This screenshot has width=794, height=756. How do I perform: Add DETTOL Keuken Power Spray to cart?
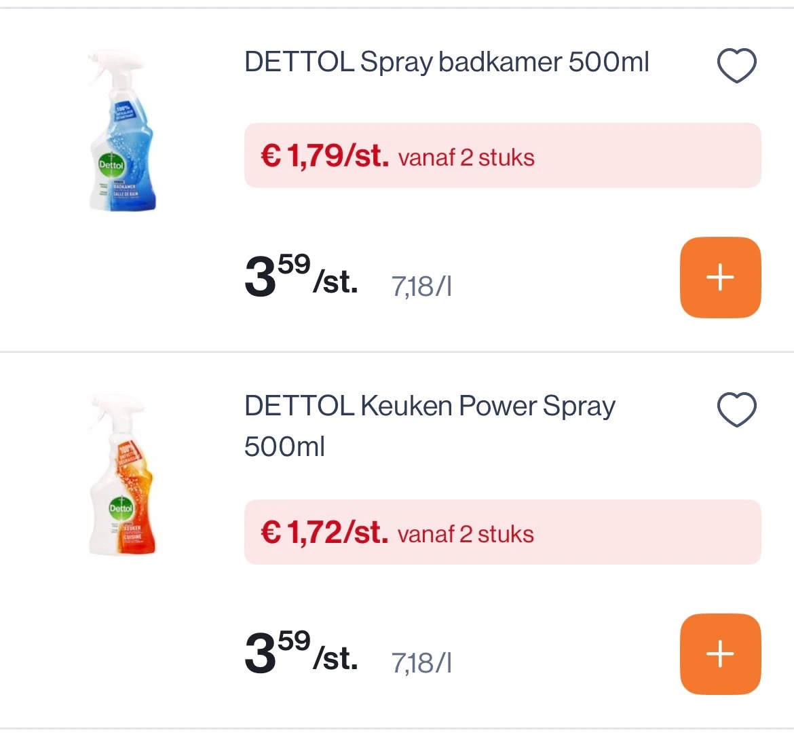(720, 654)
